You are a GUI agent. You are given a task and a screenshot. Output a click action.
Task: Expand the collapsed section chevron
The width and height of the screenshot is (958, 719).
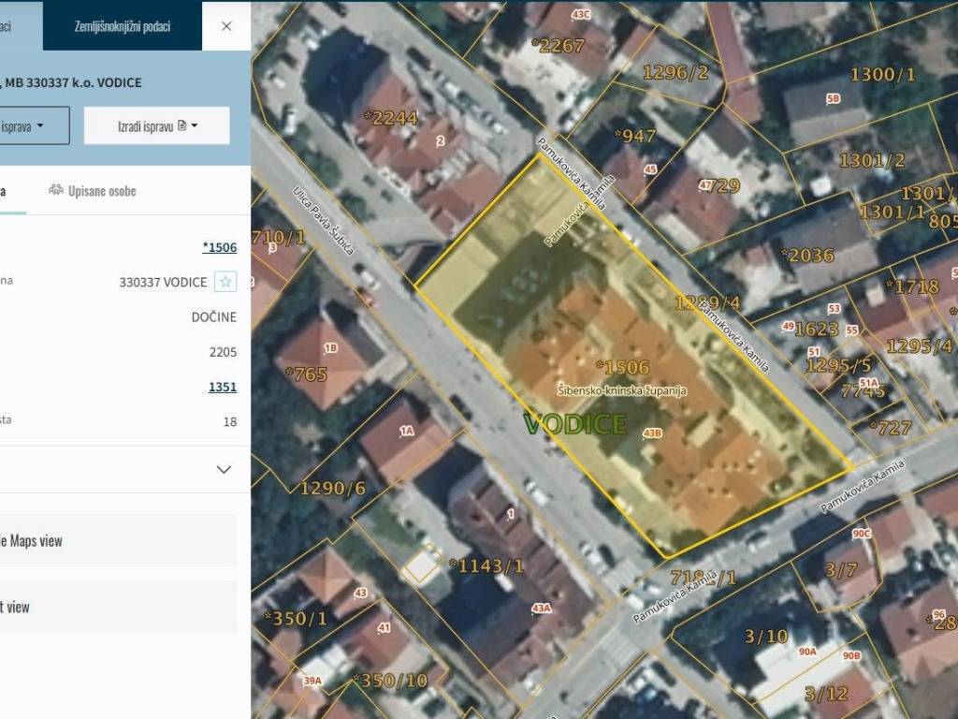pos(224,470)
